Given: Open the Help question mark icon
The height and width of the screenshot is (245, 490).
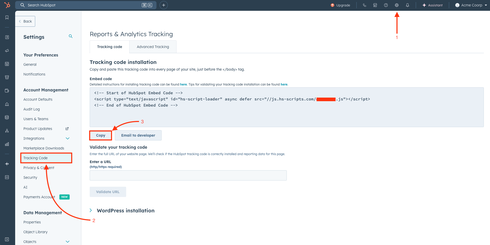Looking at the screenshot, I should click(386, 5).
